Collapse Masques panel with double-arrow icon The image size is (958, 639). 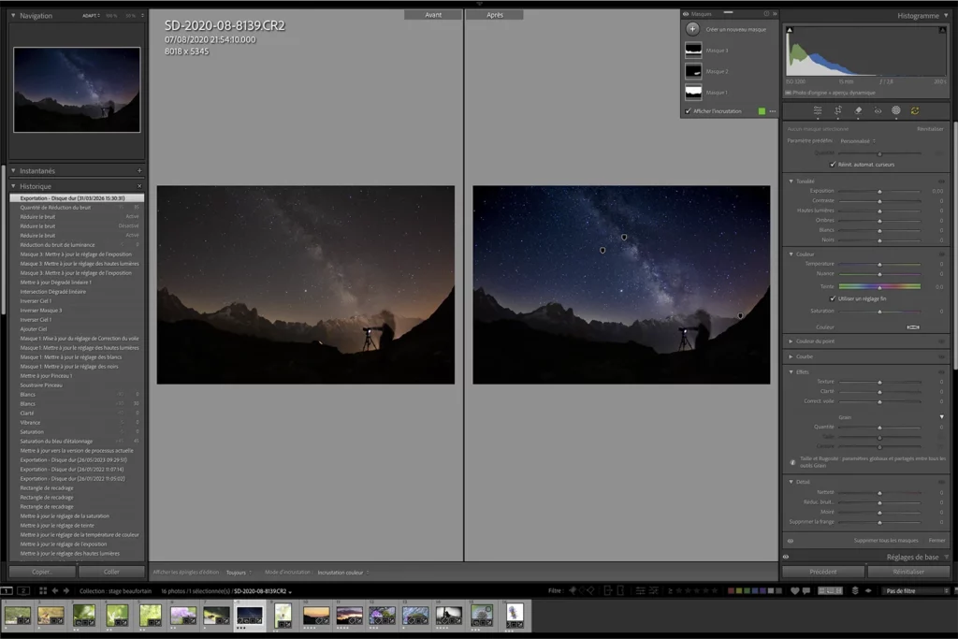pyautogui.click(x=775, y=13)
